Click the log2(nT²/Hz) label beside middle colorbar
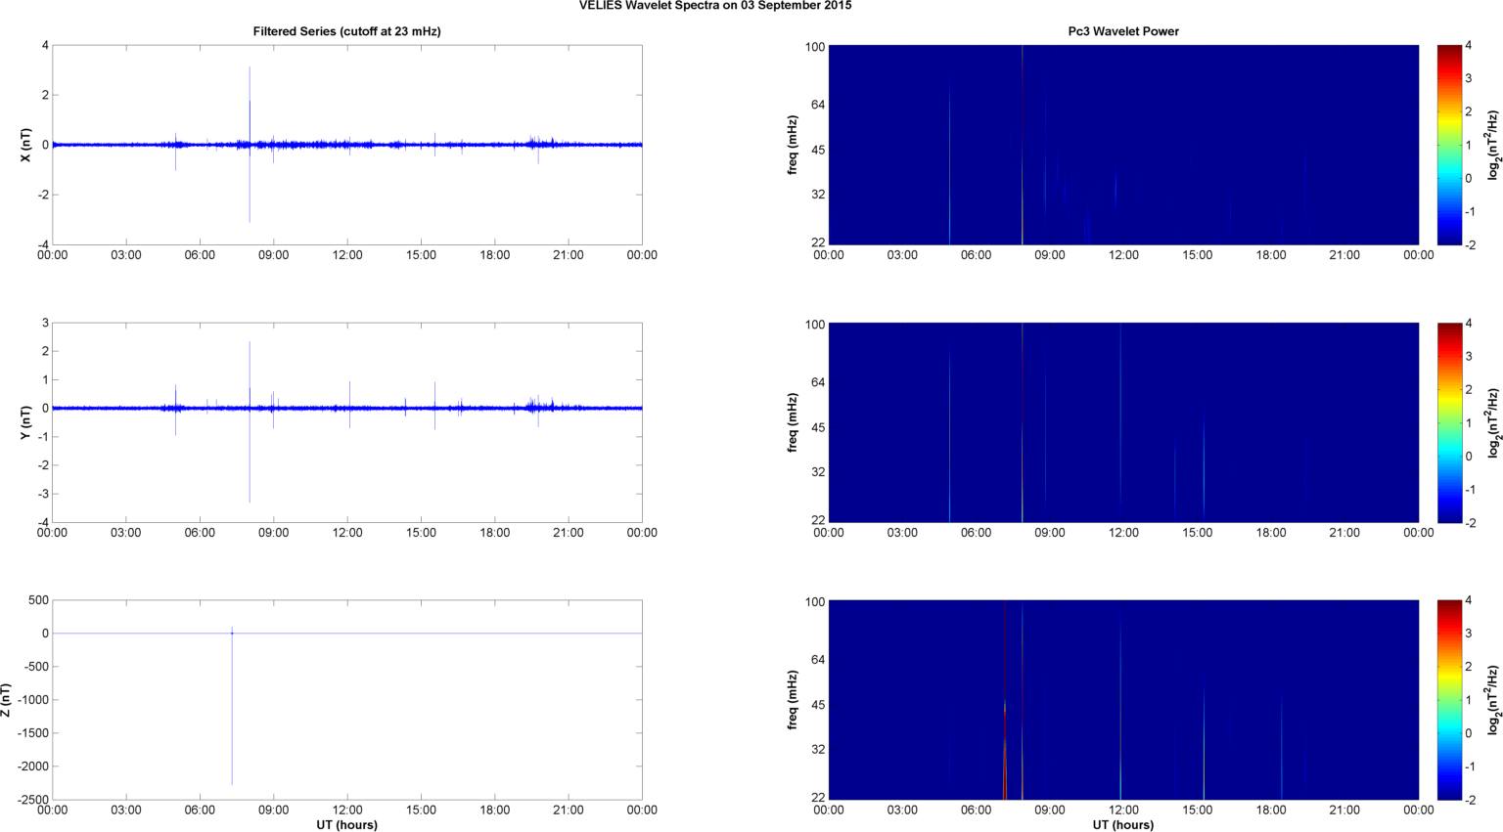 coord(1493,422)
